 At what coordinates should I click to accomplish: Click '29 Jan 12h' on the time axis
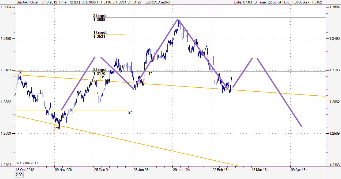pos(181,169)
